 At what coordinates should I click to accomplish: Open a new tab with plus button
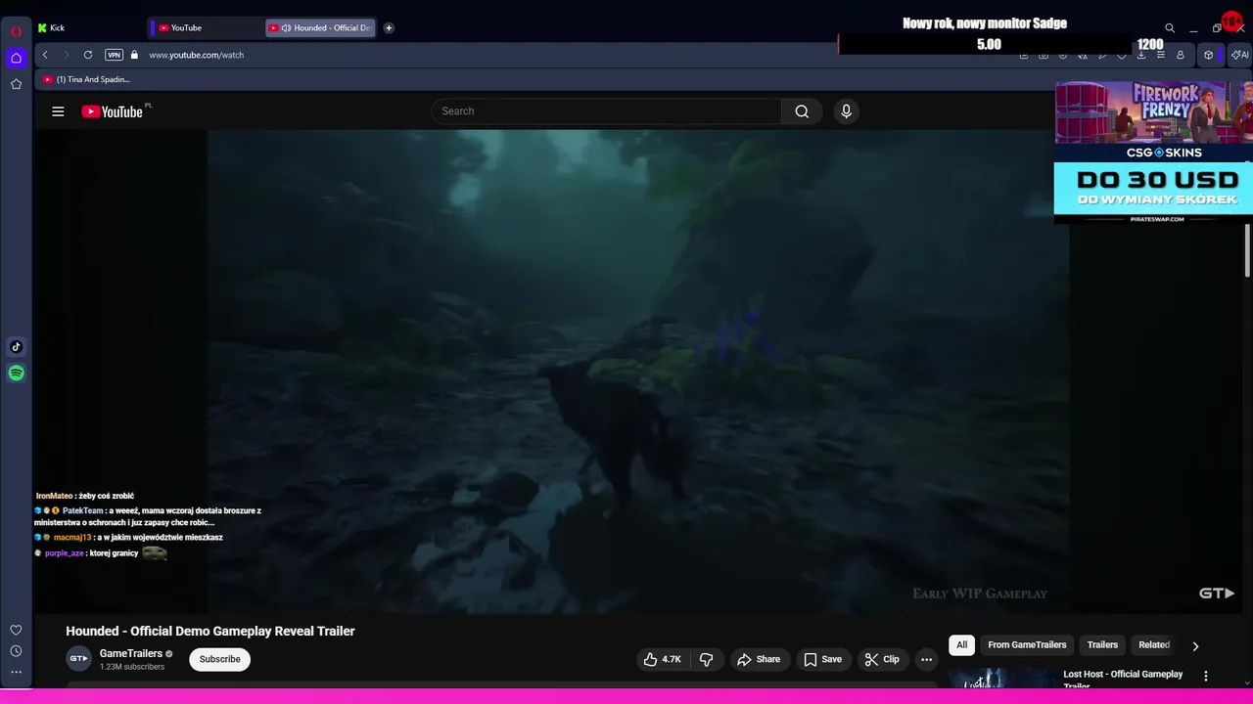pyautogui.click(x=389, y=27)
